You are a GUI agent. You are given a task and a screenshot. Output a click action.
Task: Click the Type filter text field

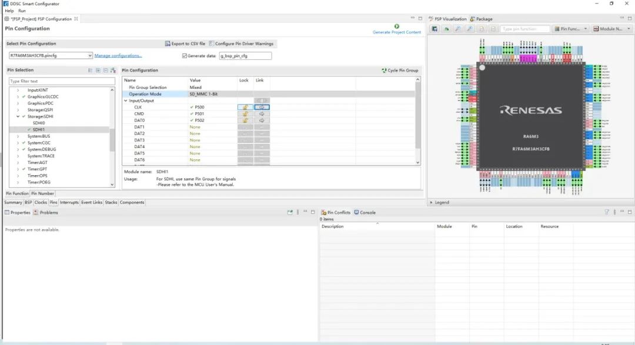[x=62, y=81]
